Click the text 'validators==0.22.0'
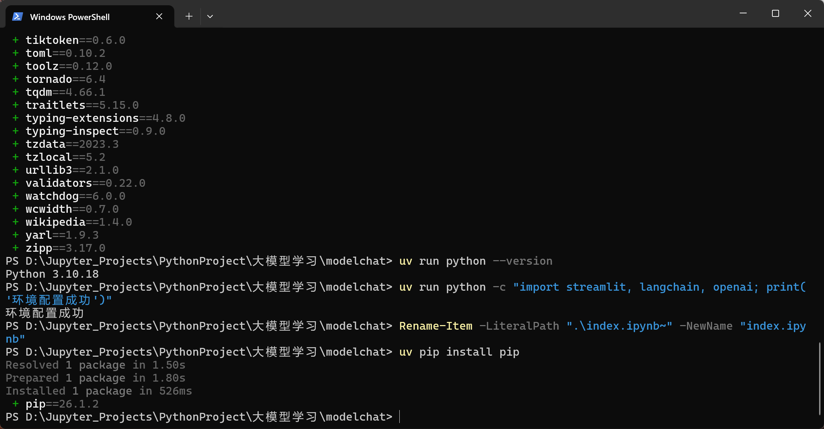This screenshot has height=429, width=824. (85, 183)
